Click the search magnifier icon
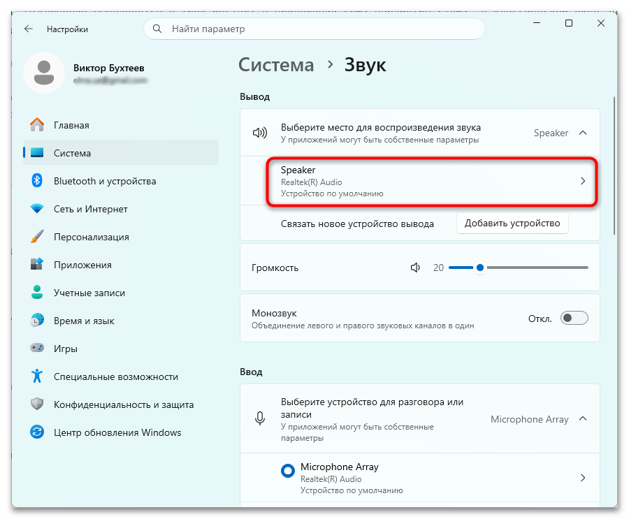The image size is (629, 519). [x=157, y=29]
